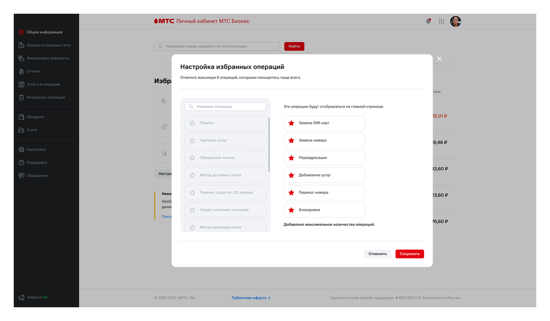Click the Сохранить button

pos(410,254)
